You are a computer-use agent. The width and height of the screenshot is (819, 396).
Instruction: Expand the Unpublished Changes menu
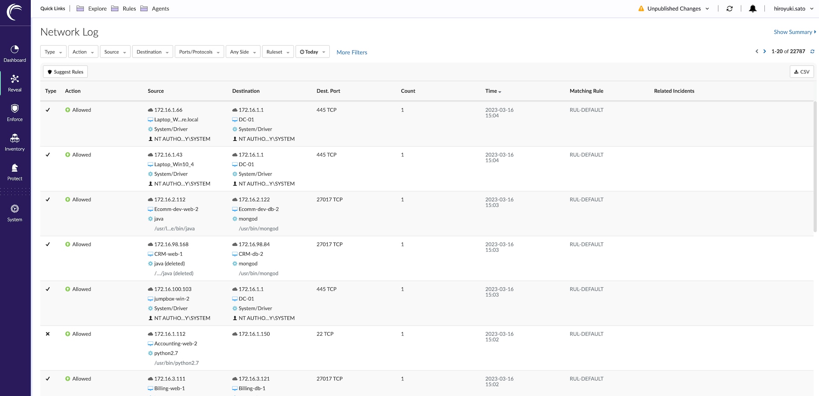(x=674, y=9)
